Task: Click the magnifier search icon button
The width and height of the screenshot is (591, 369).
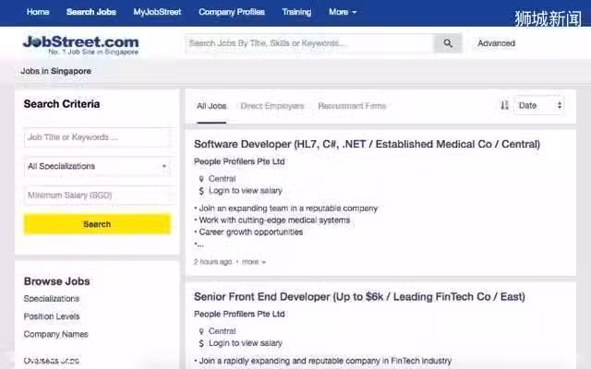Action: click(448, 43)
